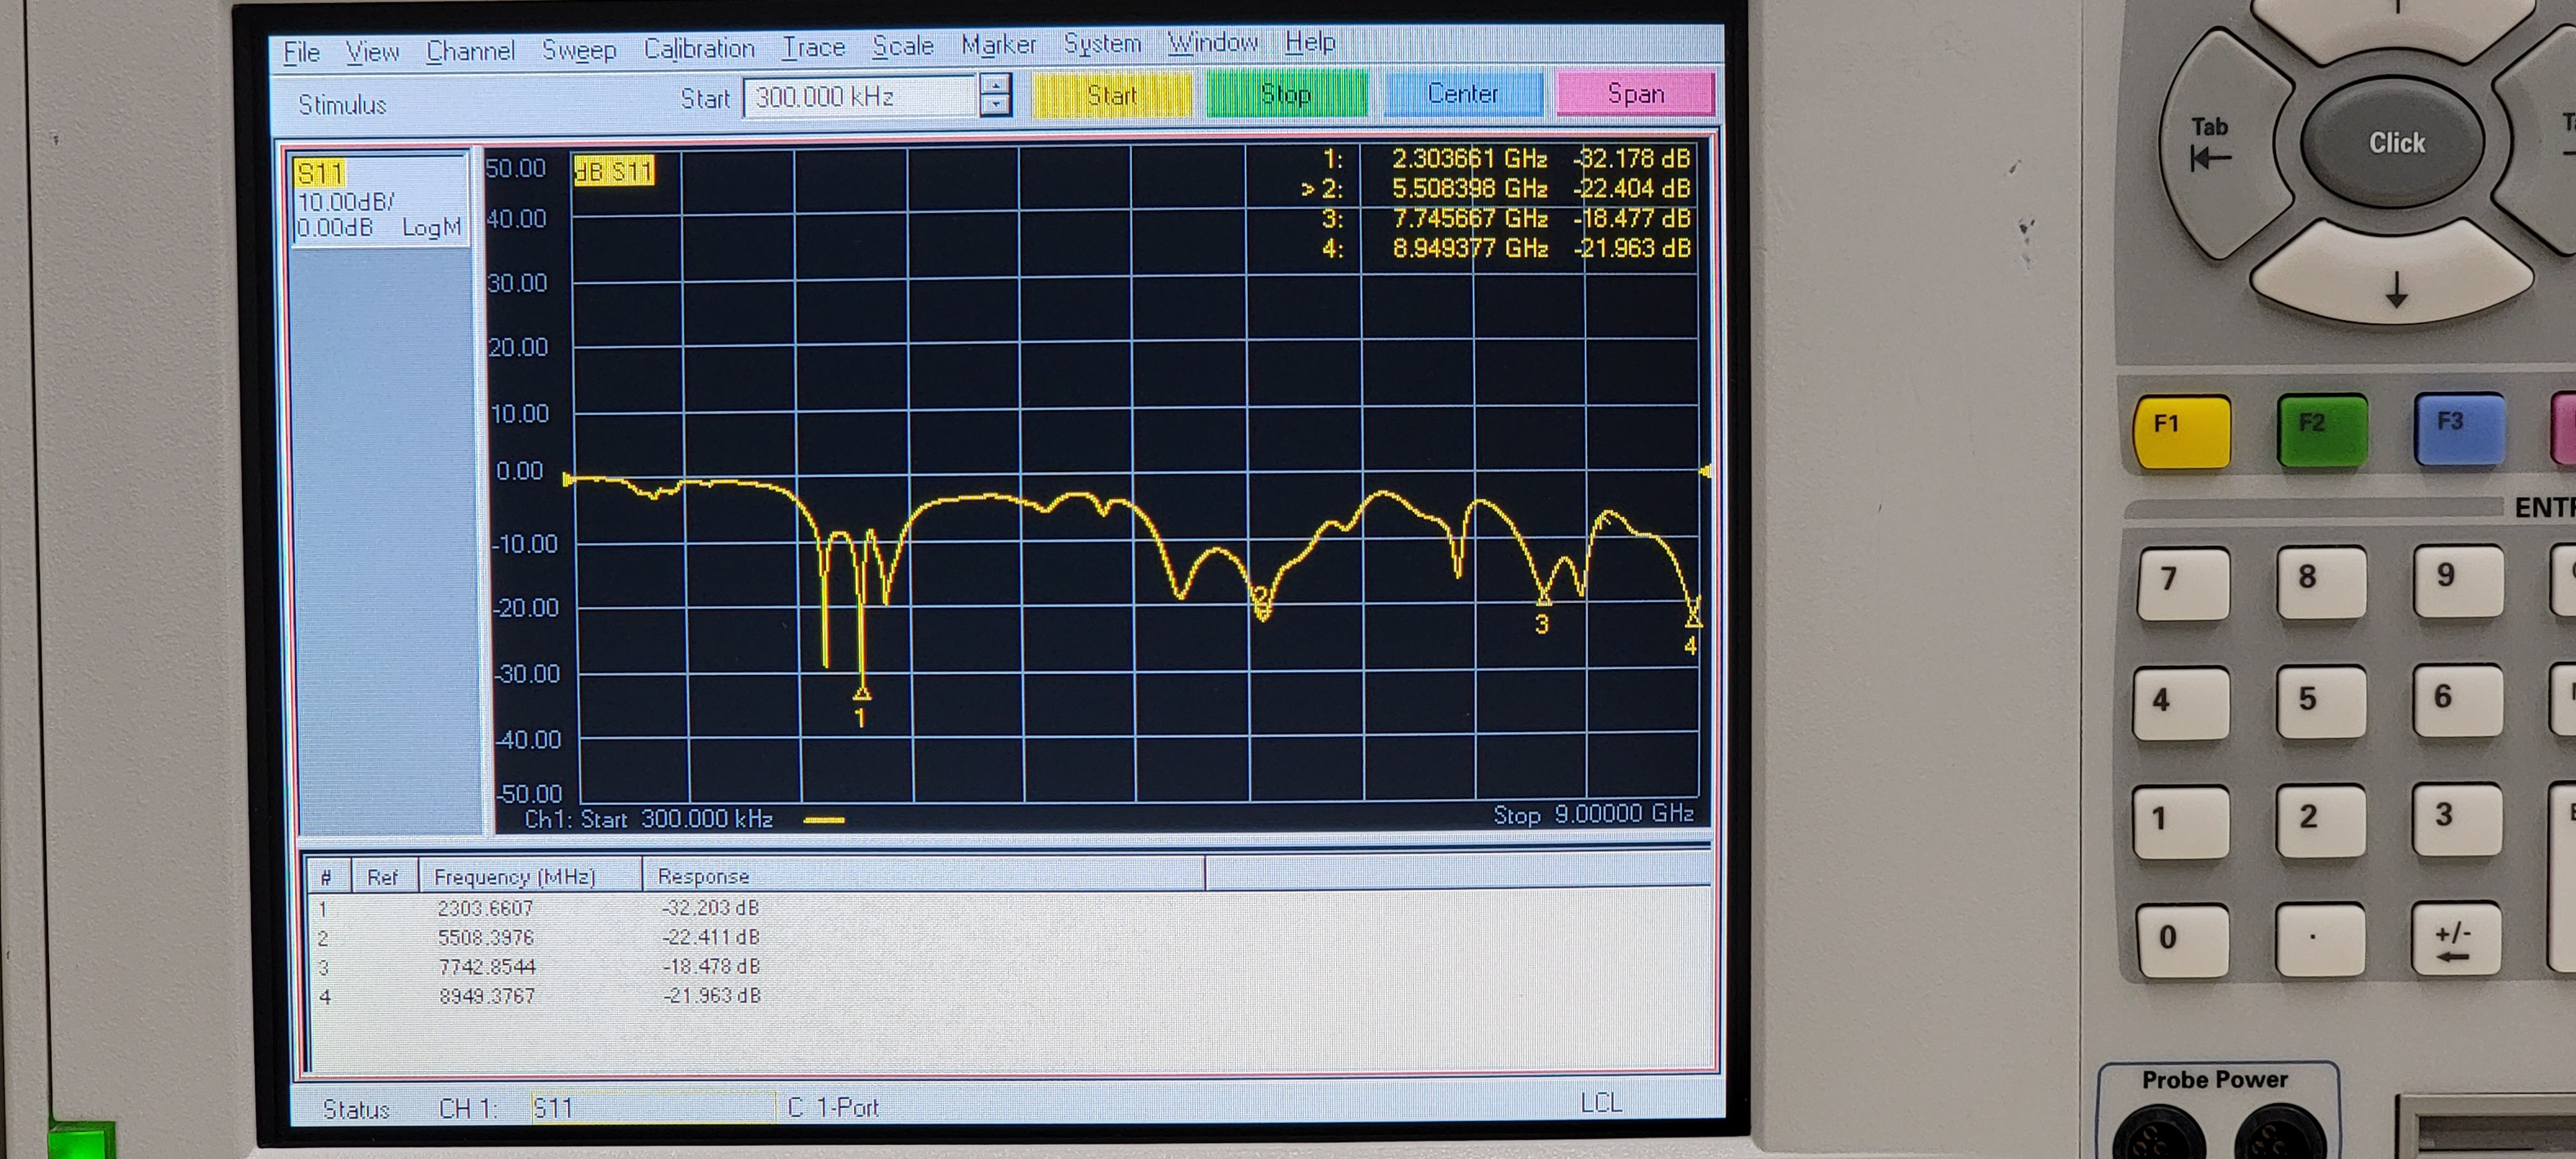Increase Start frequency with up stepper arrow

[x=995, y=86]
